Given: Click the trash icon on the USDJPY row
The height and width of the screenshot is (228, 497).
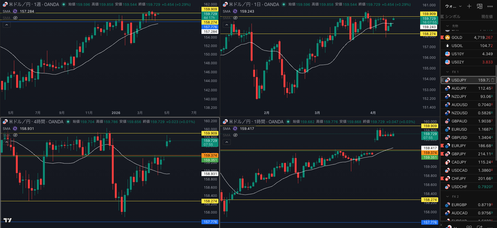Looking at the screenshot, I should tap(493, 80).
